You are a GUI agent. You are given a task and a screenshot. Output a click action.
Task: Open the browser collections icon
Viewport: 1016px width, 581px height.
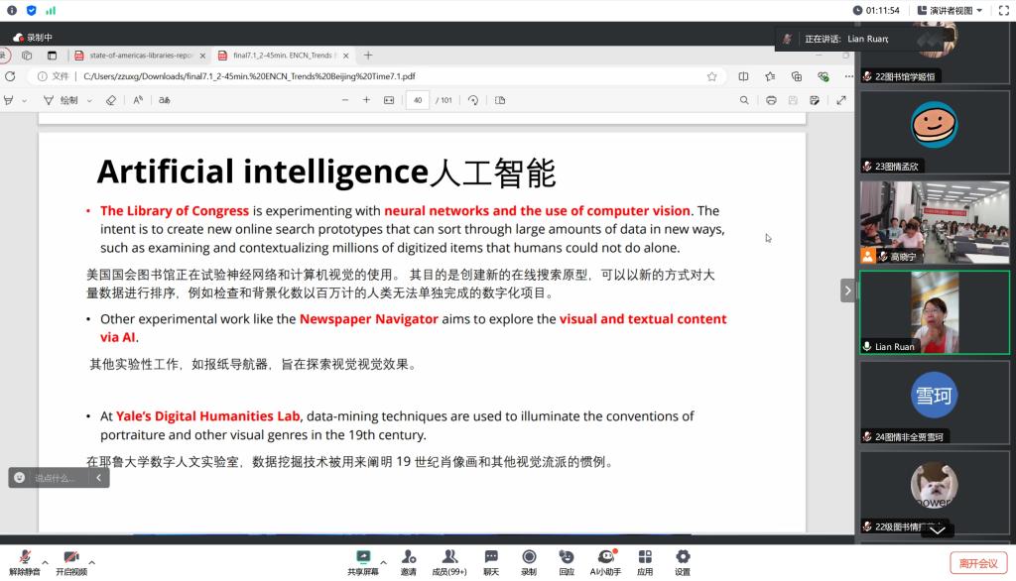(797, 76)
